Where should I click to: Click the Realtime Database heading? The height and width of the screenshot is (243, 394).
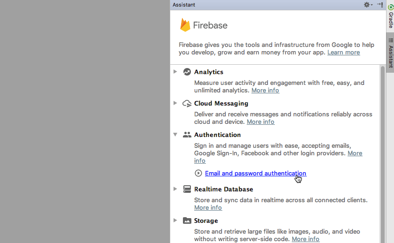coord(224,189)
